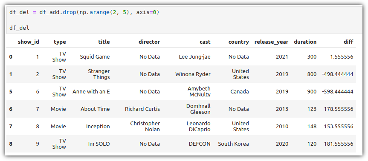Click the 'DEFCON' cast cell
Image resolution: width=368 pixels, height=161 pixels.
pyautogui.click(x=200, y=144)
